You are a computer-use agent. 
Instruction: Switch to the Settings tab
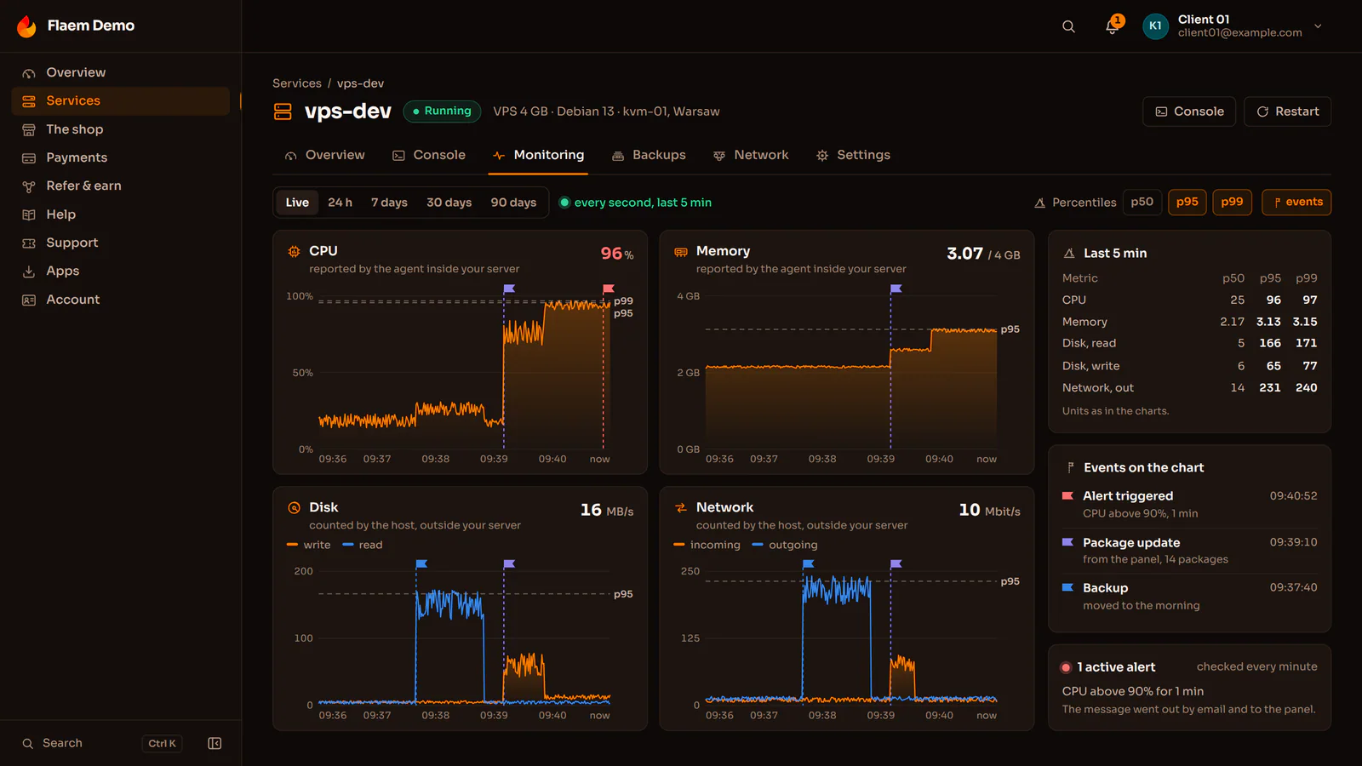tap(853, 155)
